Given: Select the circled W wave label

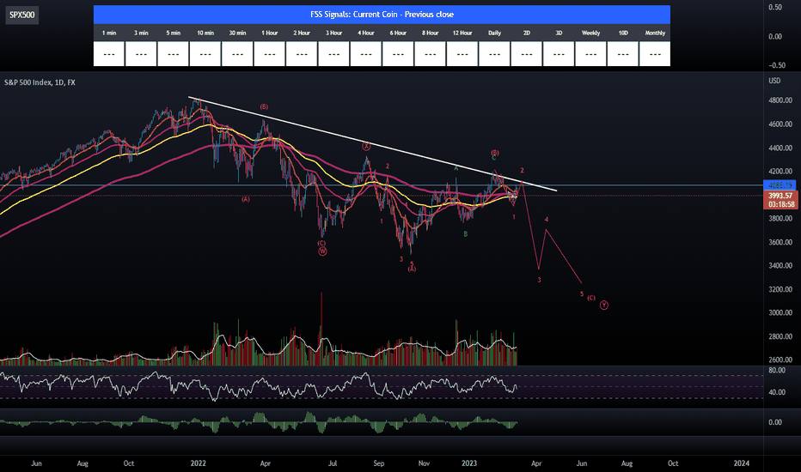Looking at the screenshot, I should 322,251.
